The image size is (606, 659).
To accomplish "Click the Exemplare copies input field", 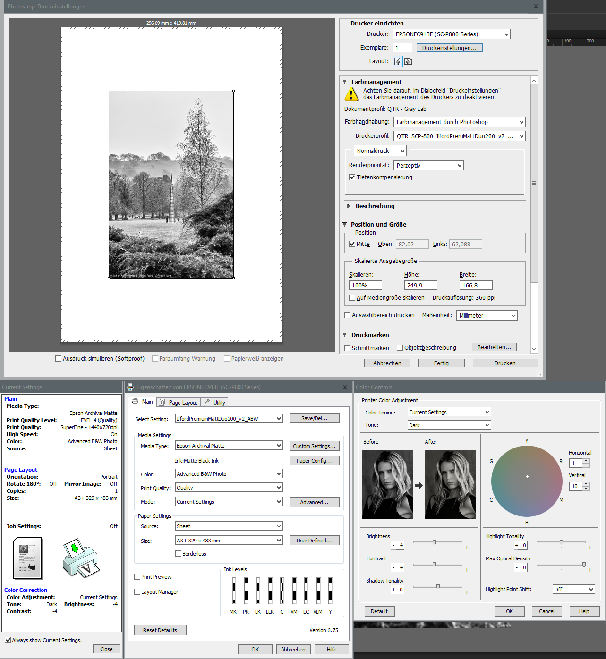I will [x=402, y=48].
